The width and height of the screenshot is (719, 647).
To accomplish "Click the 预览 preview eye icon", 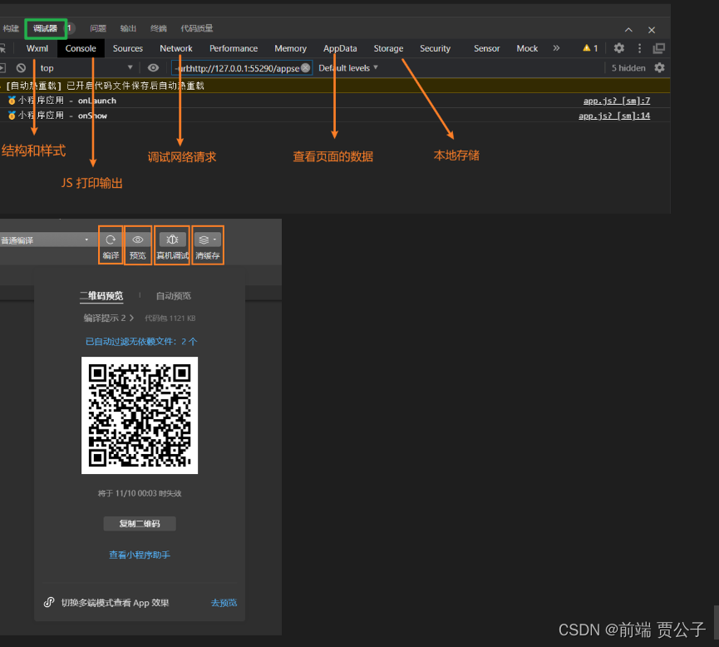I will 137,240.
